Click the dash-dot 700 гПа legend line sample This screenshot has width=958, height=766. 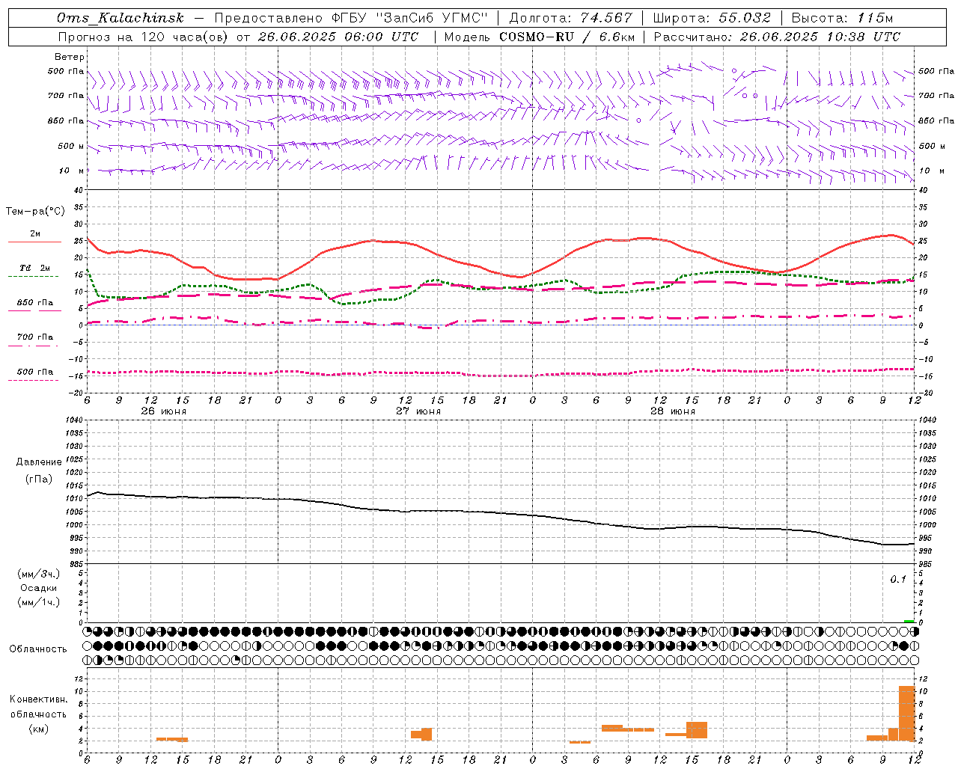(x=34, y=346)
